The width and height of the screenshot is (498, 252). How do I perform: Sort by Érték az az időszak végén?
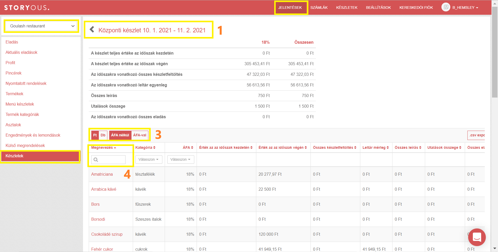click(282, 147)
